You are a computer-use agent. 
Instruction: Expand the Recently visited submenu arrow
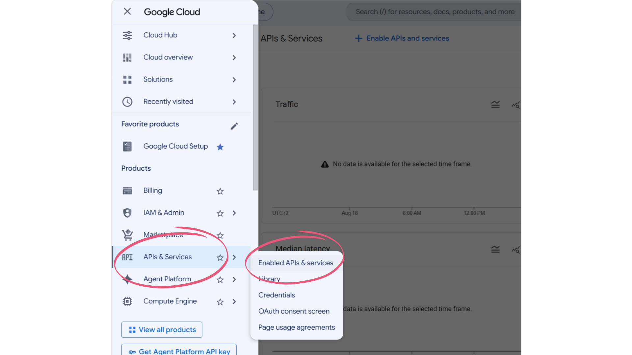[234, 102]
